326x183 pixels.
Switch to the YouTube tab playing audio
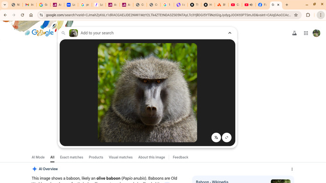click(x=249, y=5)
